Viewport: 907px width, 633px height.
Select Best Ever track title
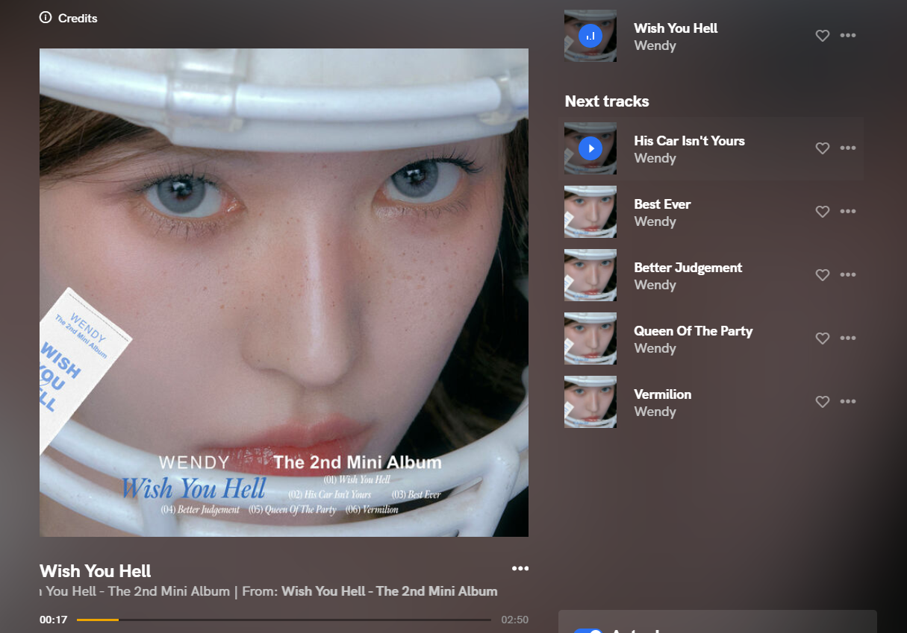[662, 204]
